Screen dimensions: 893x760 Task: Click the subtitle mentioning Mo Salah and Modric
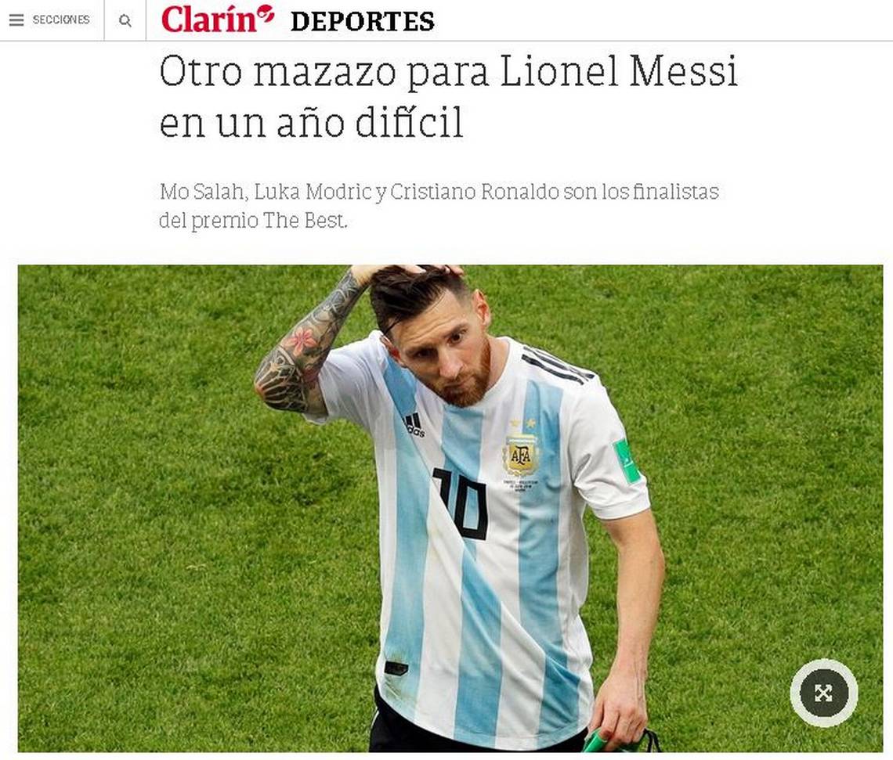[439, 192]
